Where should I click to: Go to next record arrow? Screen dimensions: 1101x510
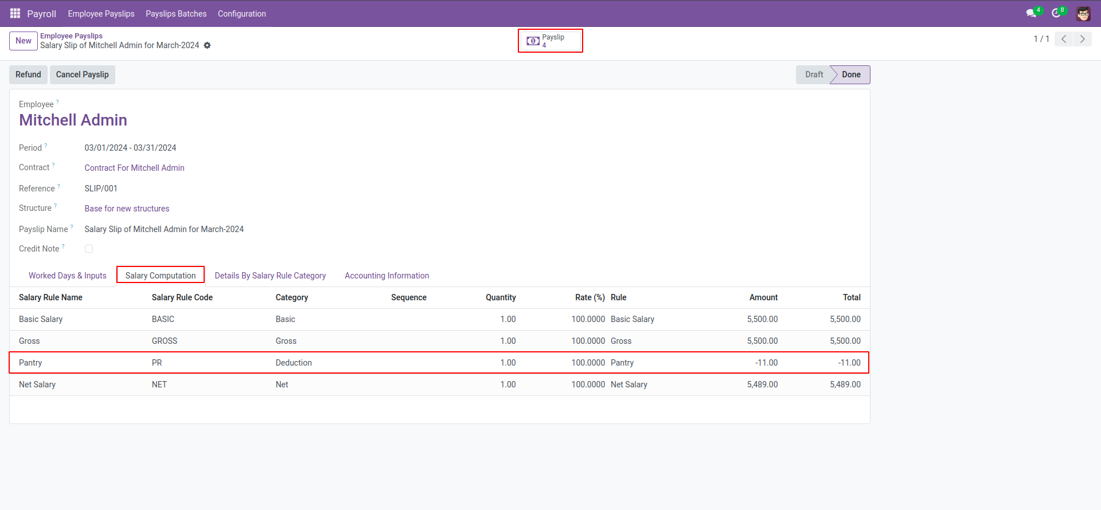pos(1082,39)
